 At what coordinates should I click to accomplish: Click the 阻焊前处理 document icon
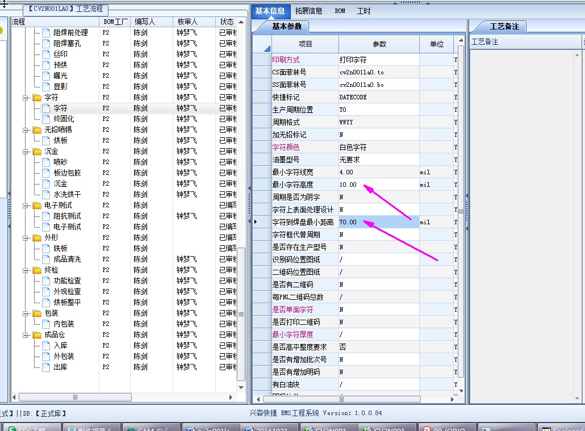click(x=46, y=33)
